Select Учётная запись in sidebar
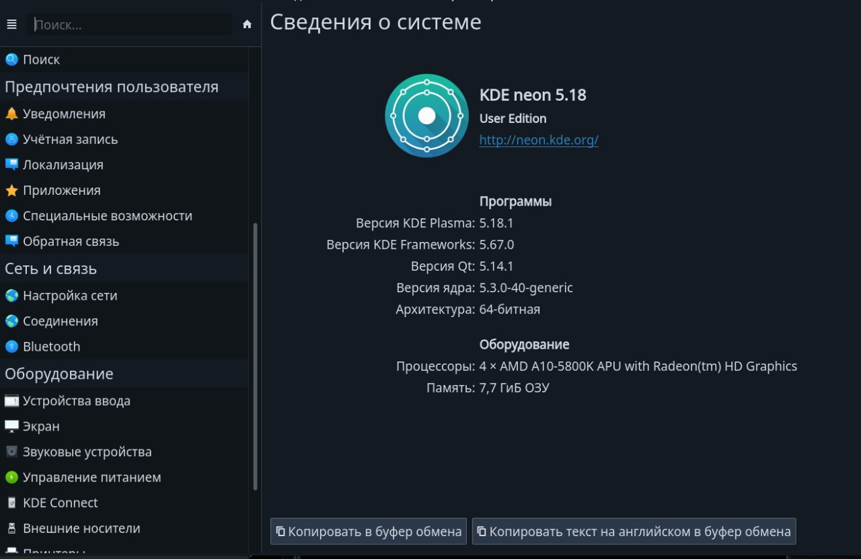This screenshot has height=559, width=861. click(x=124, y=139)
